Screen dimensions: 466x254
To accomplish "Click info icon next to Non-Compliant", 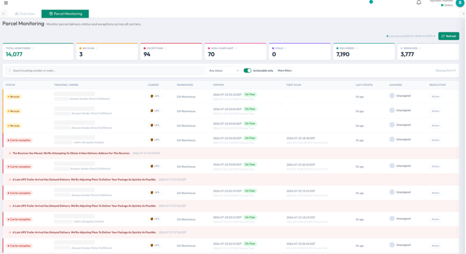I will click(236, 48).
